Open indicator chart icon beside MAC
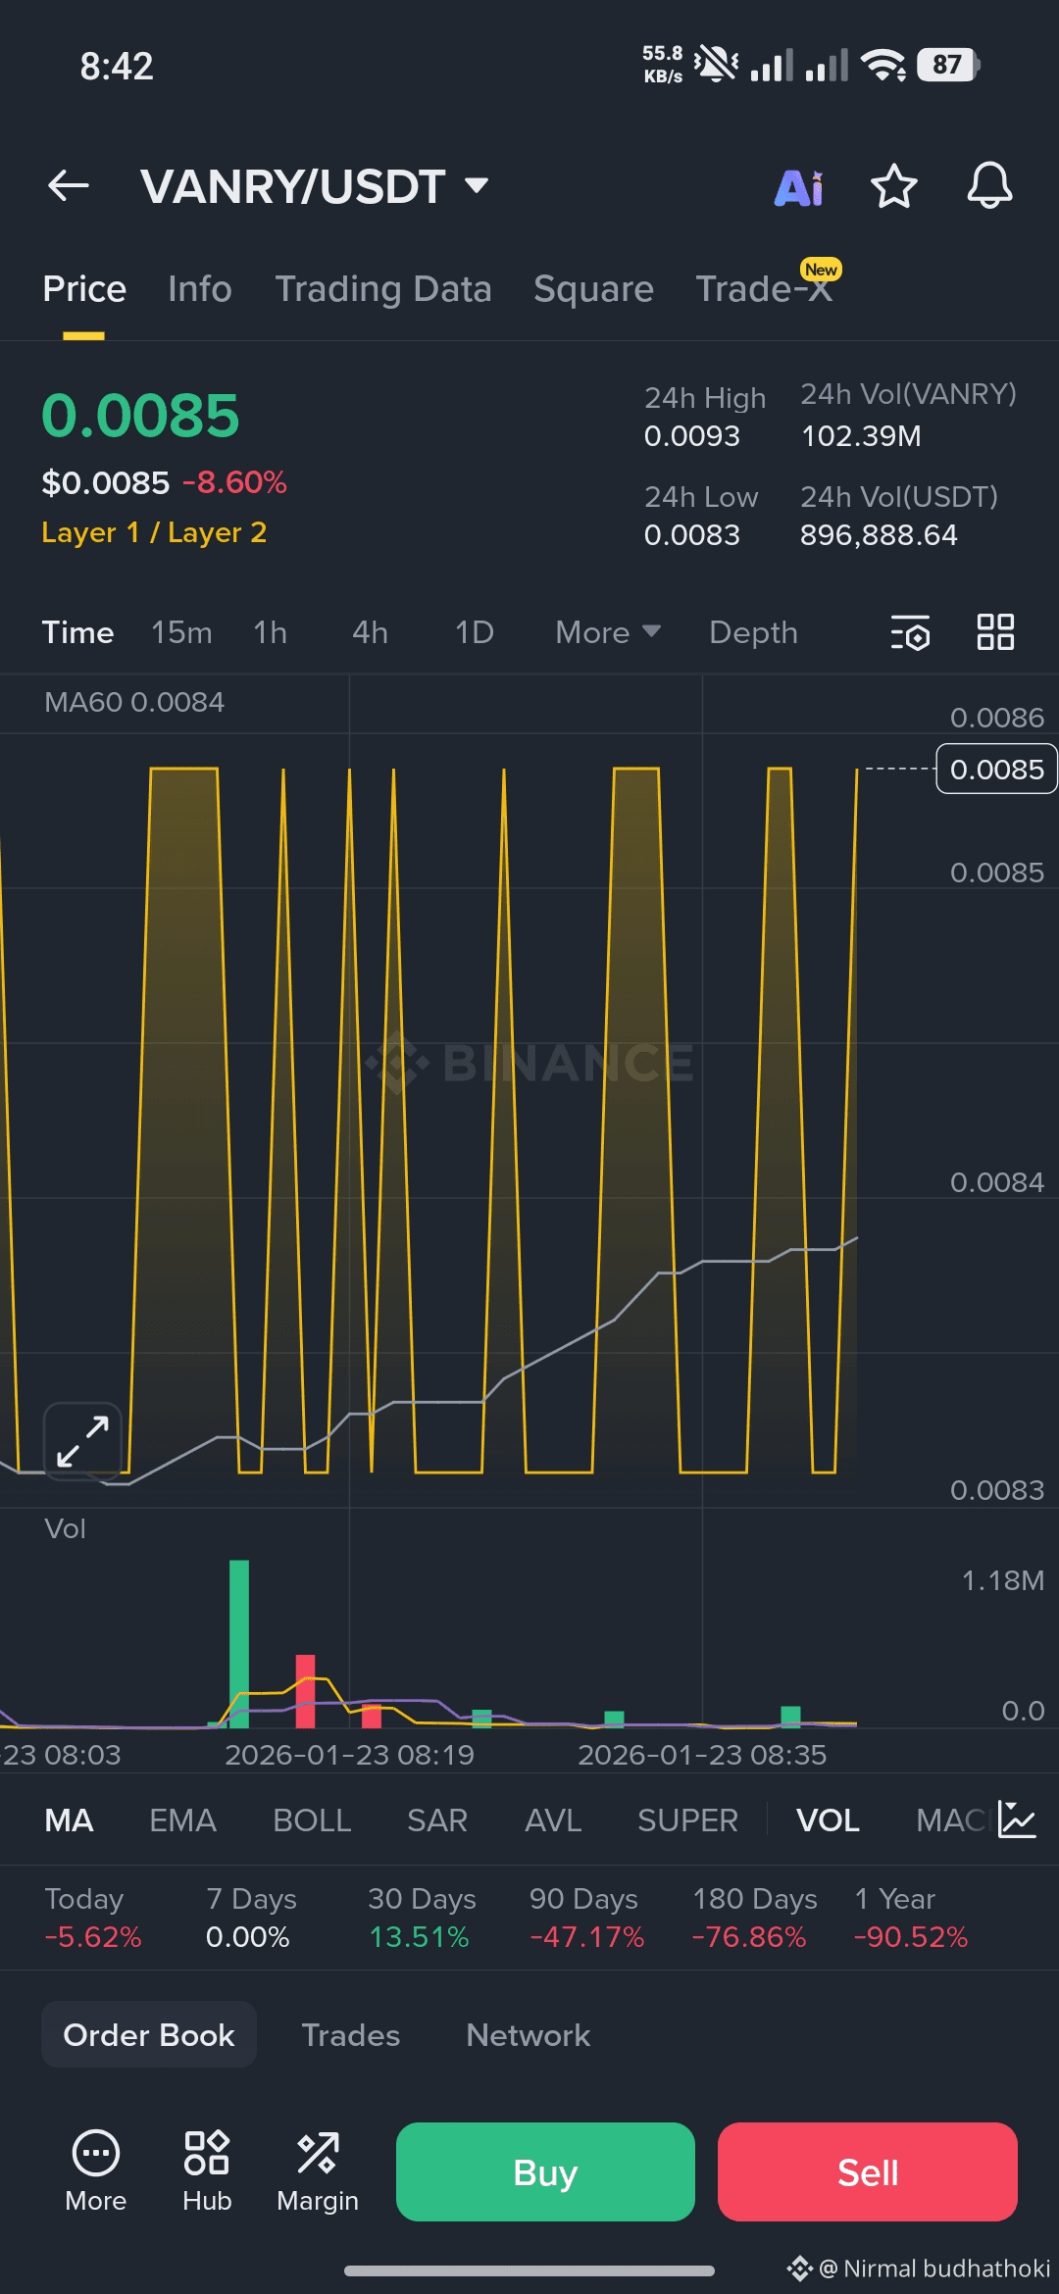The height and width of the screenshot is (2294, 1059). point(1017,1820)
